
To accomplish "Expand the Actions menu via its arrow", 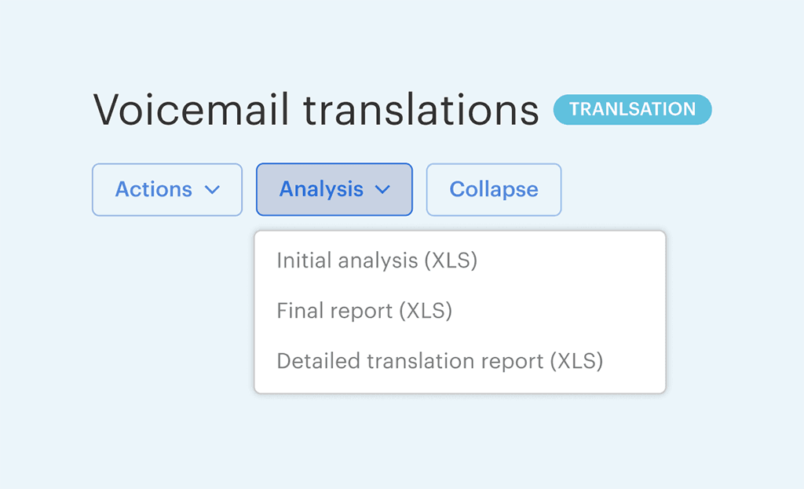I will pyautogui.click(x=211, y=190).
